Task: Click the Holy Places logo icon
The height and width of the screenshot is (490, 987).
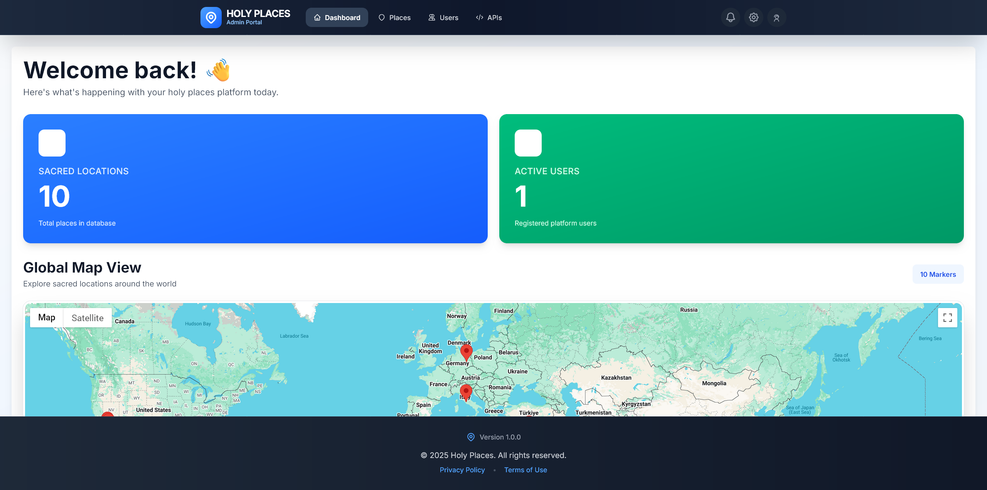Action: click(211, 17)
